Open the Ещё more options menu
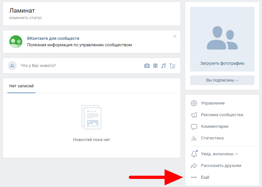 (205, 177)
